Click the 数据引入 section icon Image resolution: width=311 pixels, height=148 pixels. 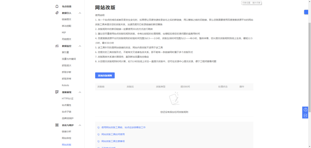57,13
